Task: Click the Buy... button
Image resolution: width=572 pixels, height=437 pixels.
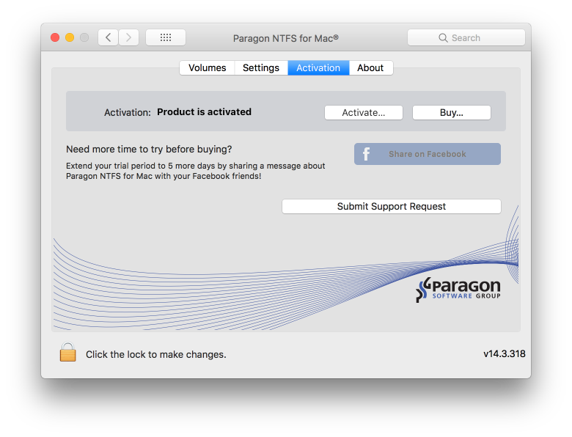Action: (451, 113)
